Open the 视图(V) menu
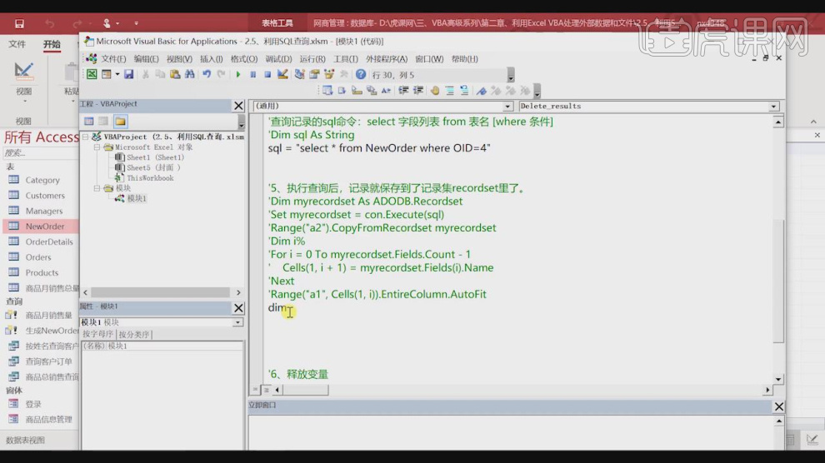 [179, 59]
